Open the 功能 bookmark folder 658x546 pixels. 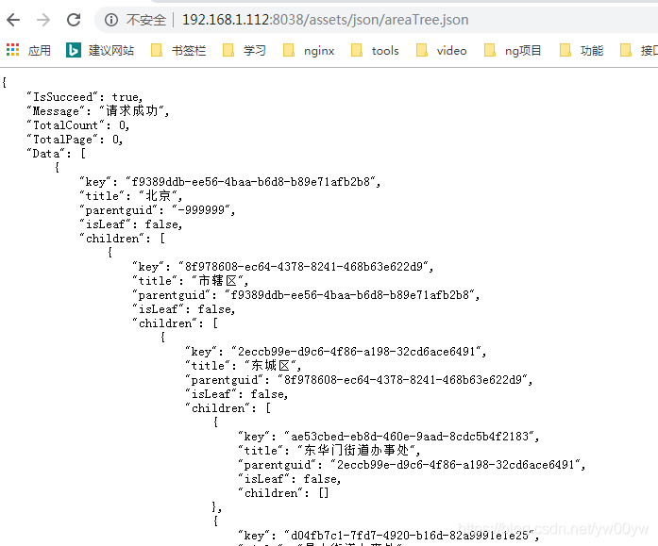pyautogui.click(x=582, y=50)
